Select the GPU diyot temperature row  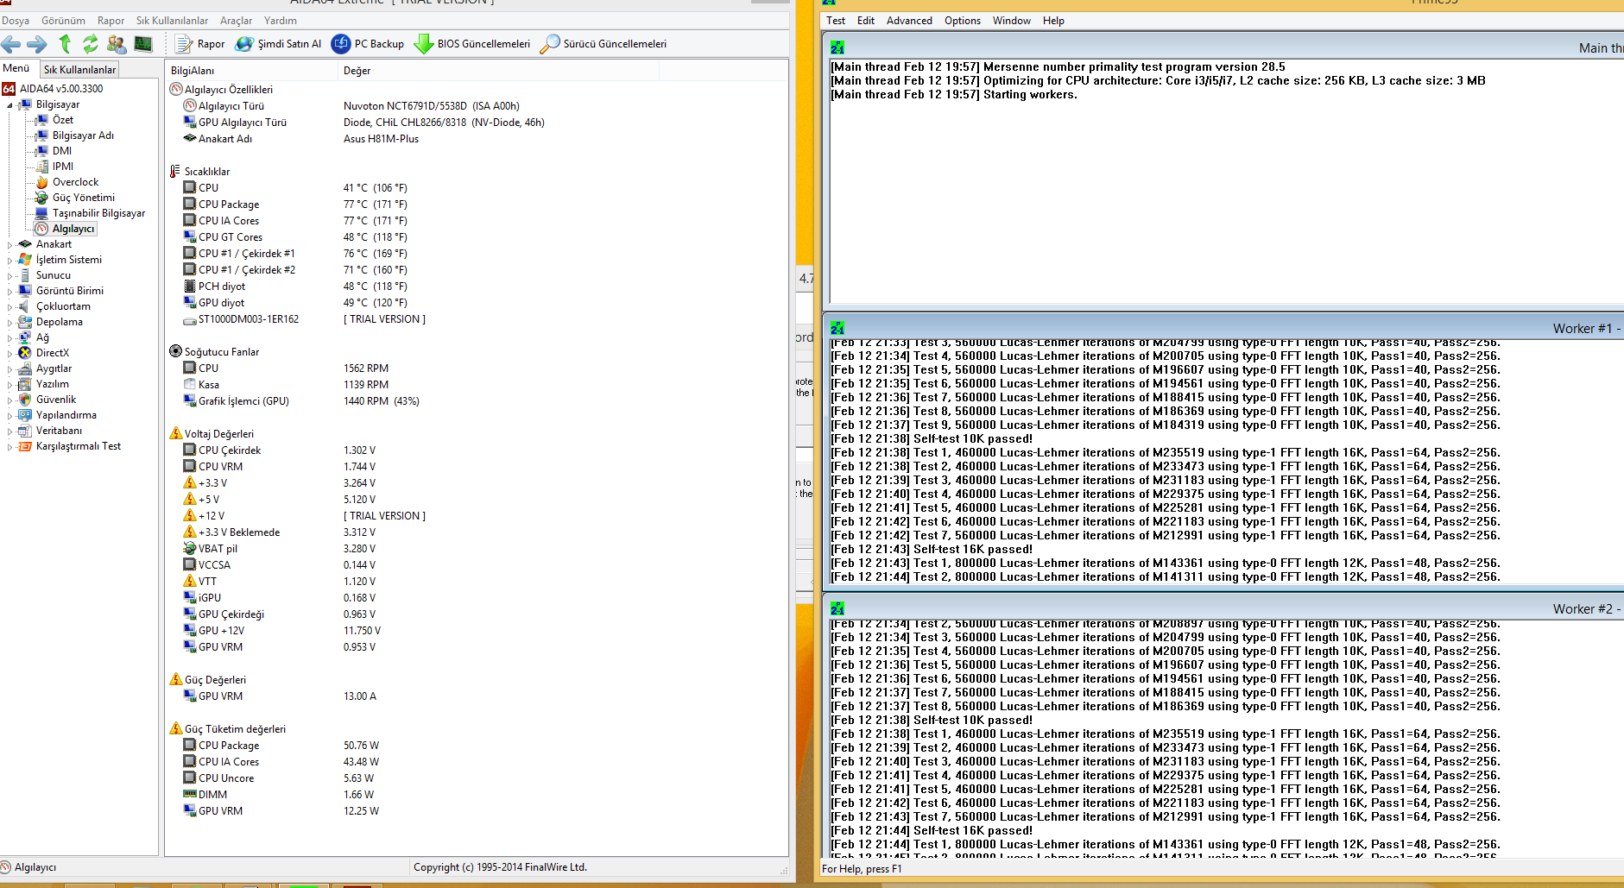tap(477, 303)
